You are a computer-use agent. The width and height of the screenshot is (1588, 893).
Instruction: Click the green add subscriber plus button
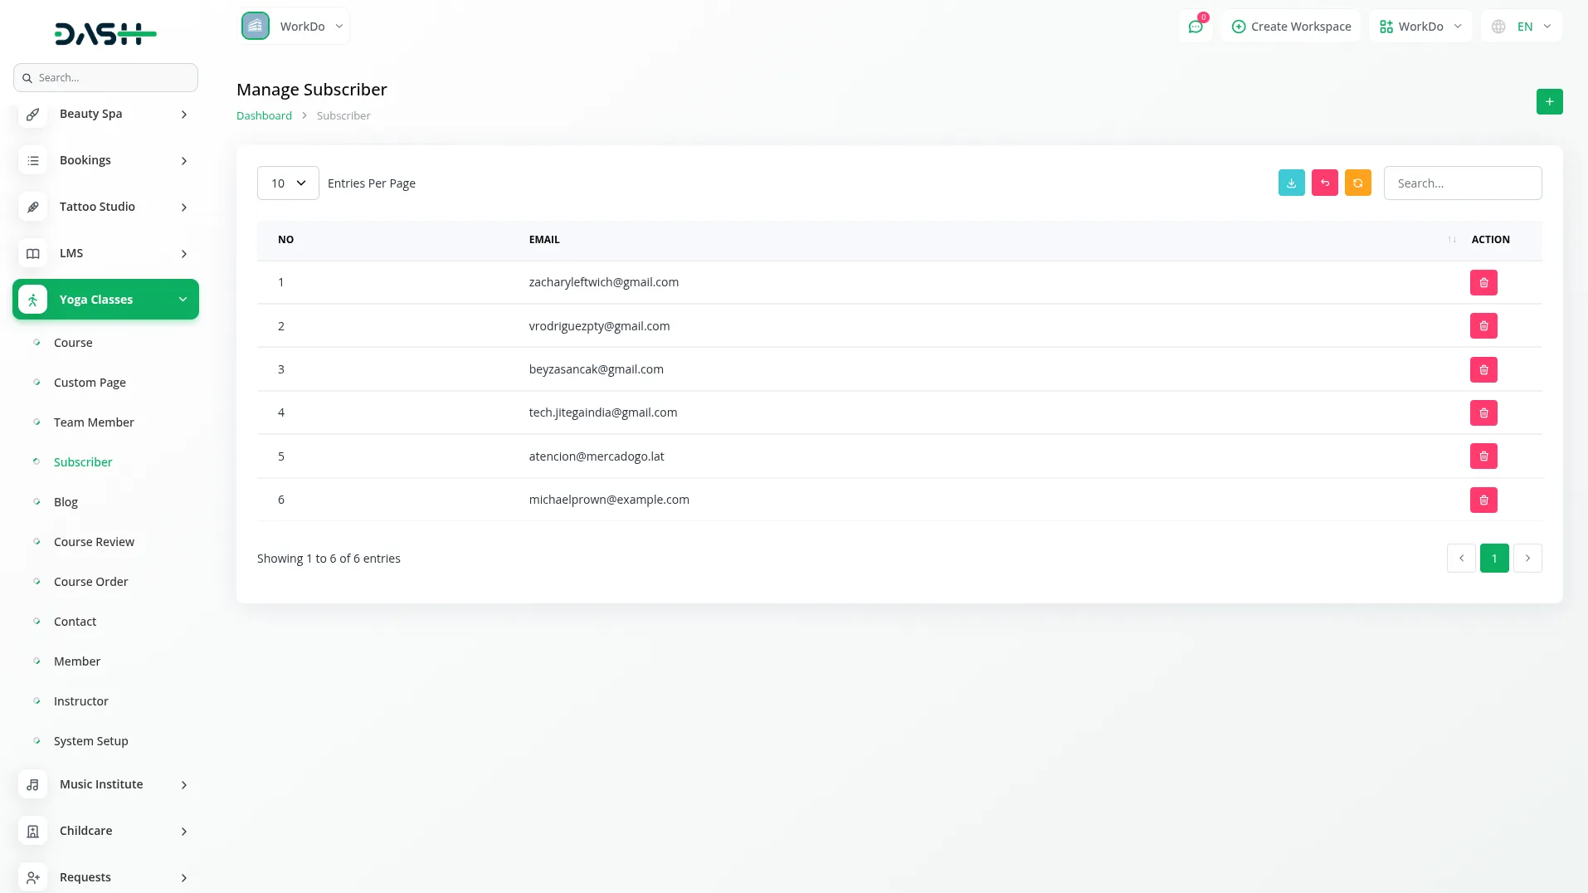click(x=1549, y=101)
